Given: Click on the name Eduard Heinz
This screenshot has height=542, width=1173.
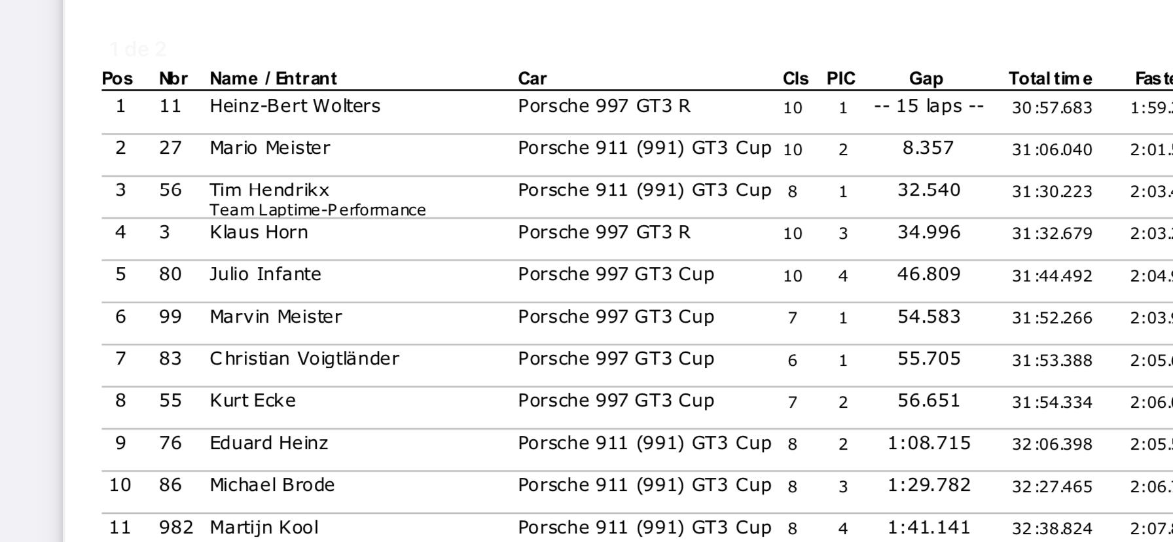Looking at the screenshot, I should point(268,443).
